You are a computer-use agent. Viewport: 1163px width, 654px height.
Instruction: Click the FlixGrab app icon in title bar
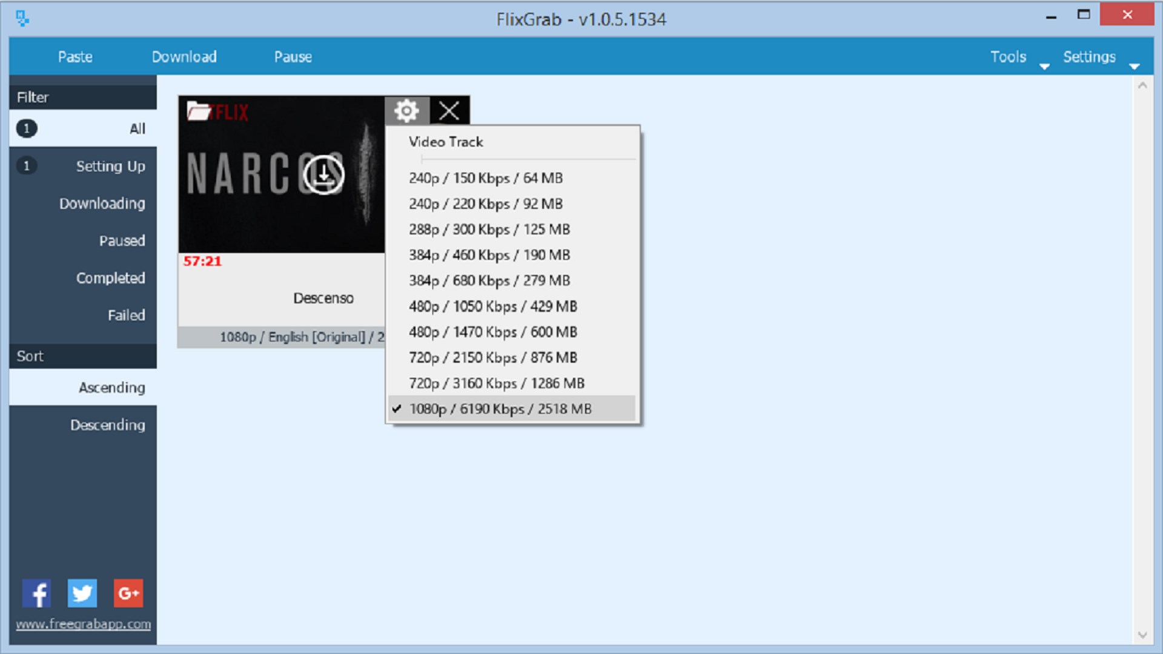[x=23, y=18]
